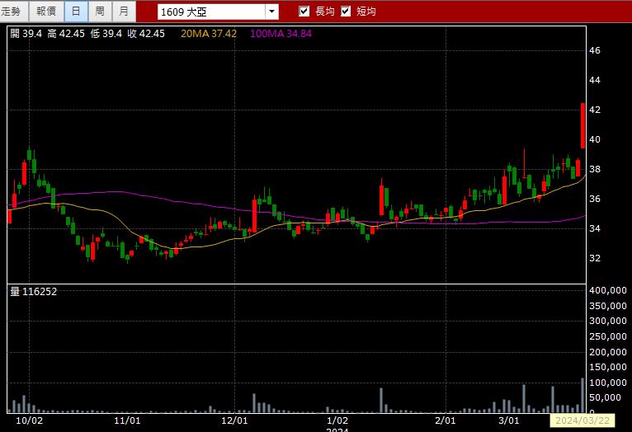Switch to 月 monthly chart view

(x=124, y=12)
